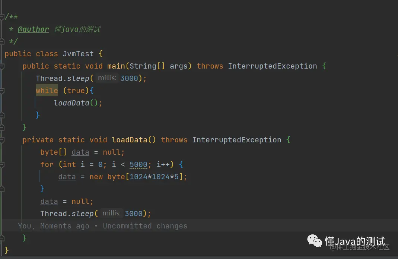
Task: Collapse the loadData method declaration fold marker
Action: click(2, 140)
